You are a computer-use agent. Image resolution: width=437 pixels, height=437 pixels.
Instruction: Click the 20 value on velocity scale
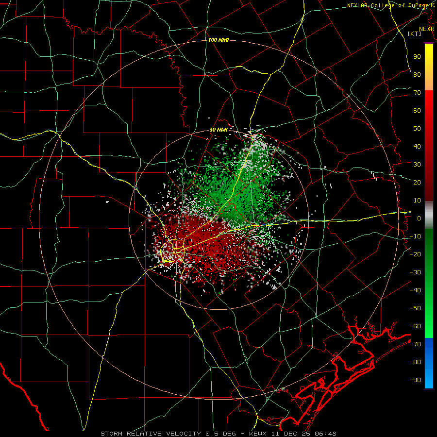(417, 182)
